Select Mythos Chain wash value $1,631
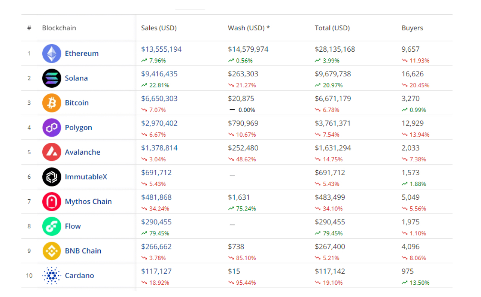481x297 pixels. pos(239,197)
